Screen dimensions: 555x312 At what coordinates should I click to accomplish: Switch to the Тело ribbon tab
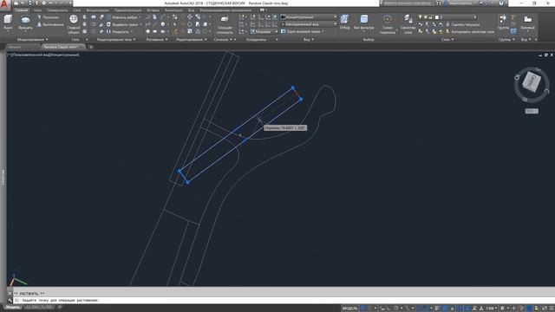pyautogui.click(x=37, y=10)
